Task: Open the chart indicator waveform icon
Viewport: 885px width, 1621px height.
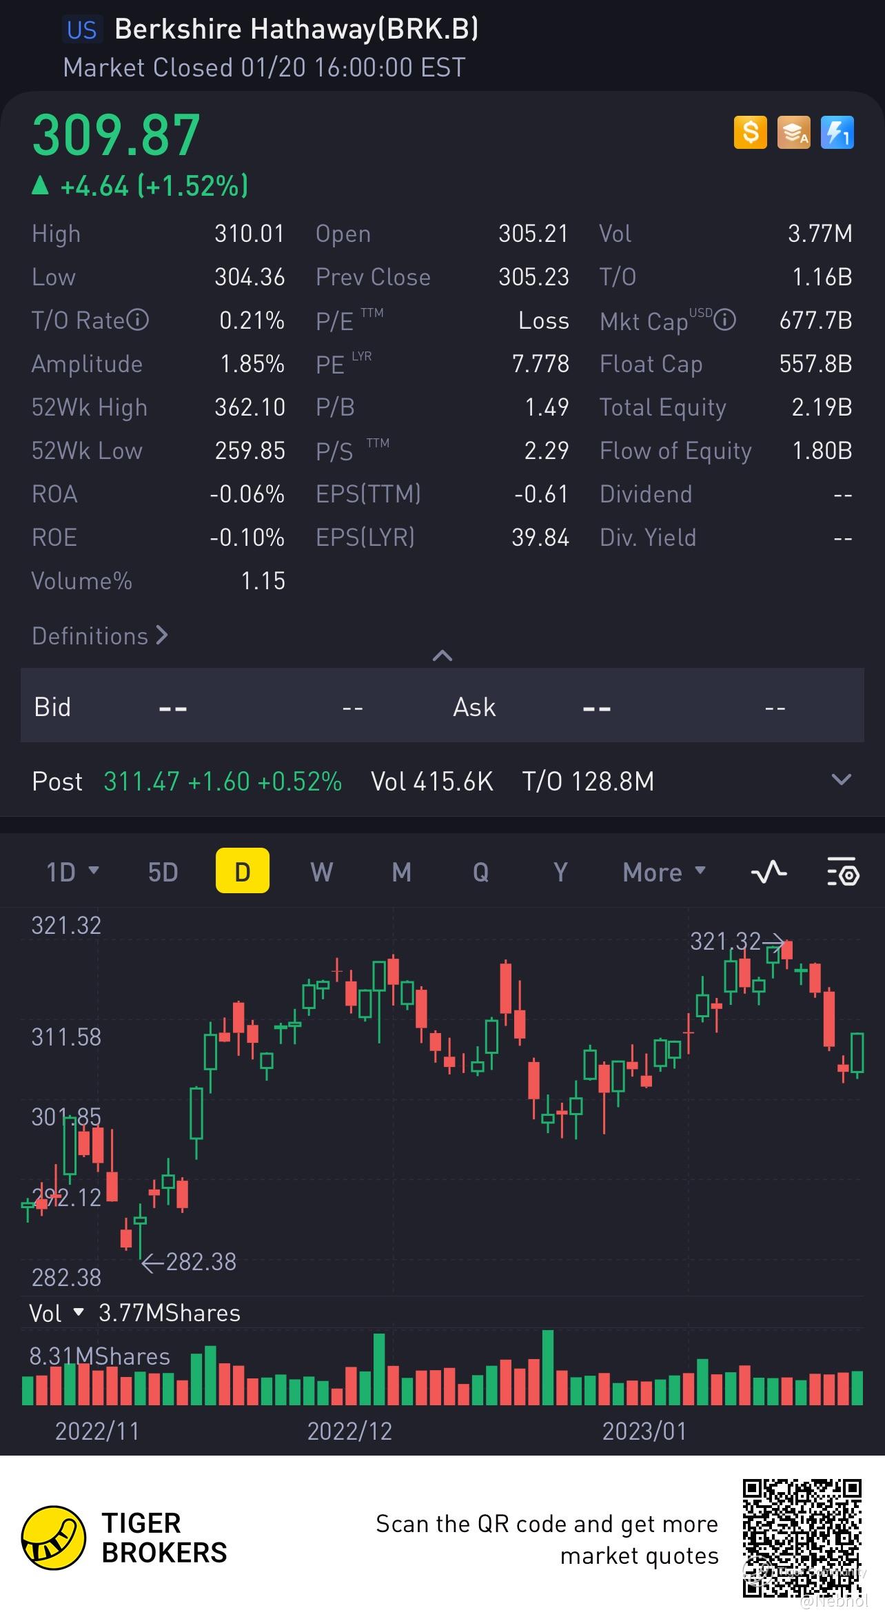Action: (769, 872)
